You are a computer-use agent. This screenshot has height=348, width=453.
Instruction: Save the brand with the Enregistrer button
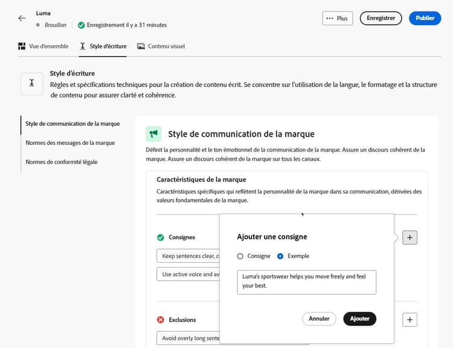click(381, 18)
